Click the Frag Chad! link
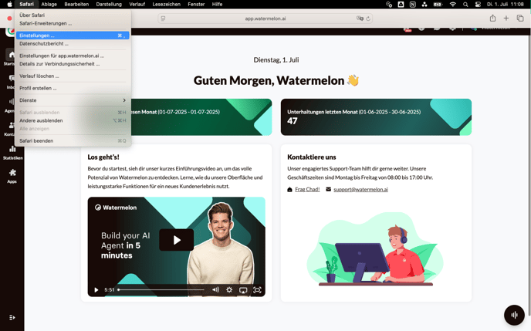Image resolution: width=531 pixels, height=331 pixels. point(307,189)
